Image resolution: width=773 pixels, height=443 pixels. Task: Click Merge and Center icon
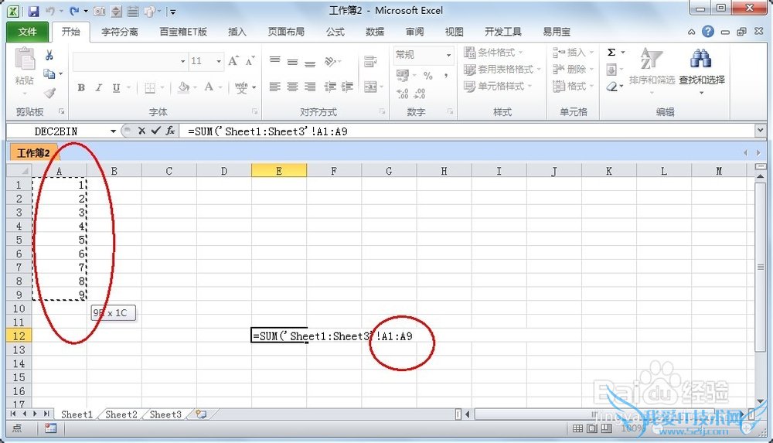(x=370, y=87)
